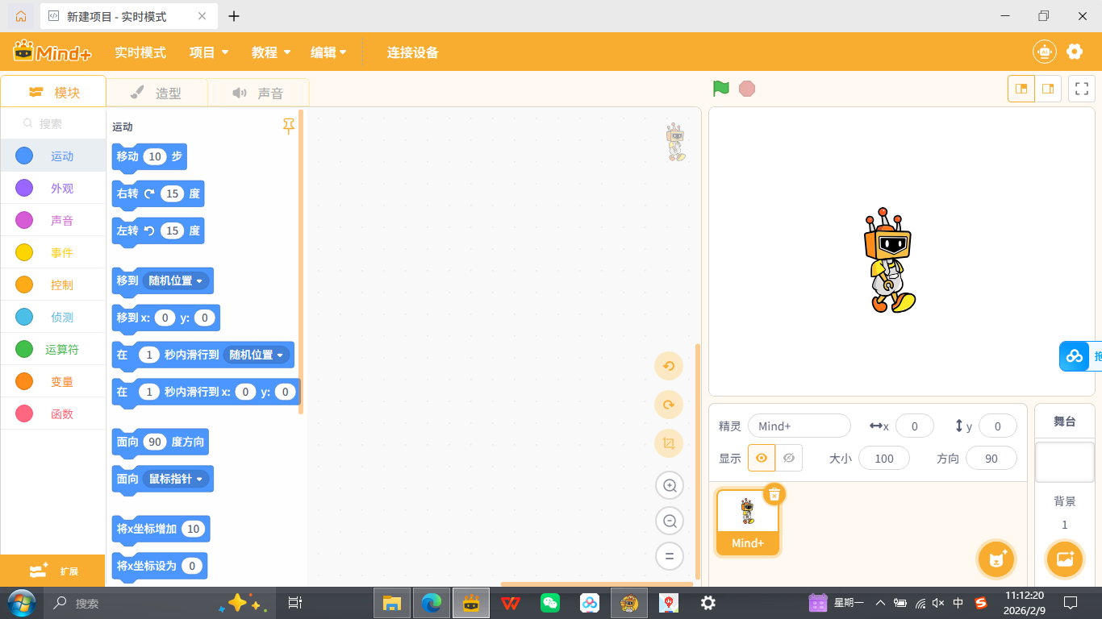Screen dimensions: 1102x619
Task: Zoom in on the workspace with the magnifier
Action: (669, 485)
